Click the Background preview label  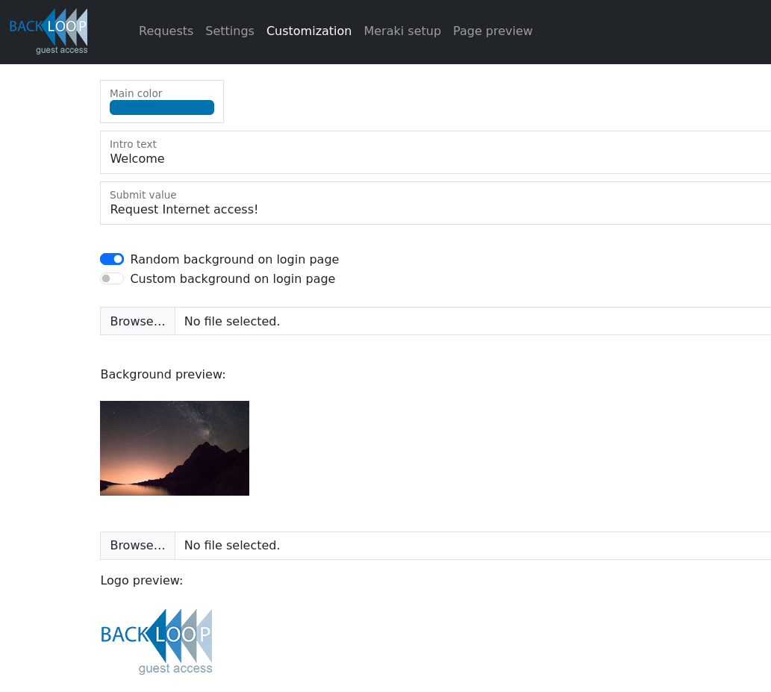point(163,374)
